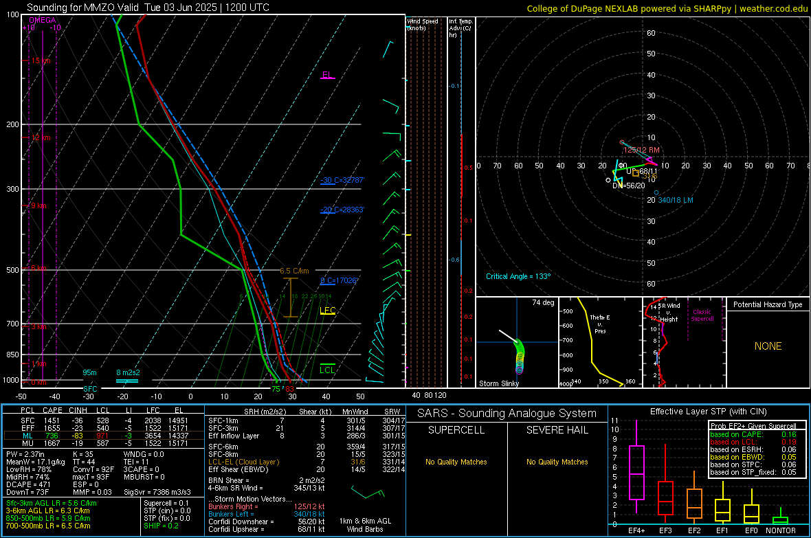Image resolution: width=811 pixels, height=538 pixels.
Task: Click the SARS - Sounding Analogue System header
Action: click(507, 414)
